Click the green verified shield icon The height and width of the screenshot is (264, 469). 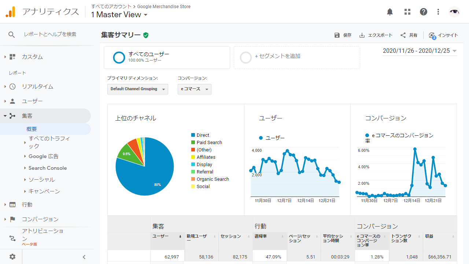(146, 35)
